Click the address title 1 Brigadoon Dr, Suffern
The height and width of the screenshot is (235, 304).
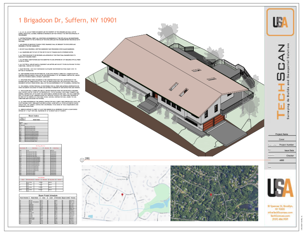coord(68,20)
